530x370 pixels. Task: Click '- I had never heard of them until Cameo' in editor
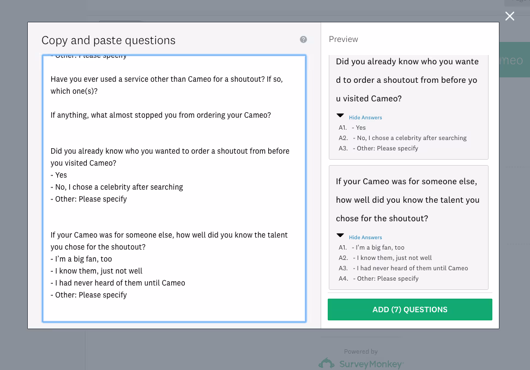[x=118, y=283]
